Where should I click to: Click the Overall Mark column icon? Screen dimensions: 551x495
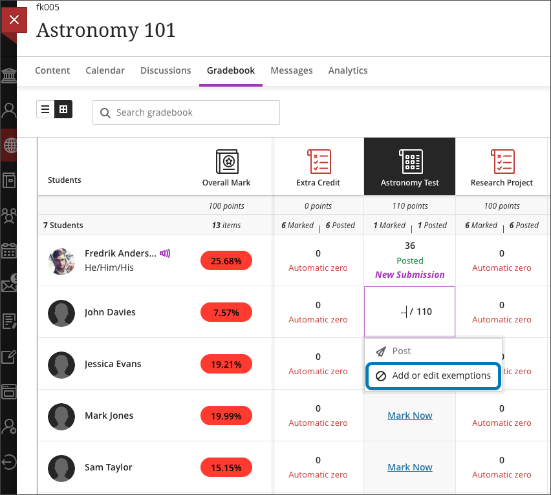click(226, 162)
